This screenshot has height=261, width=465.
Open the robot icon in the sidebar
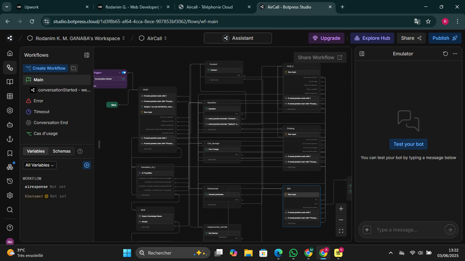point(10,125)
